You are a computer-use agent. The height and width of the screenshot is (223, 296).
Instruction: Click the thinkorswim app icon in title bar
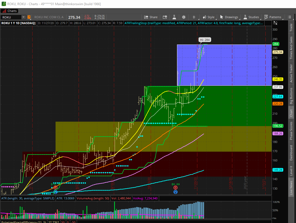coord(4,4)
